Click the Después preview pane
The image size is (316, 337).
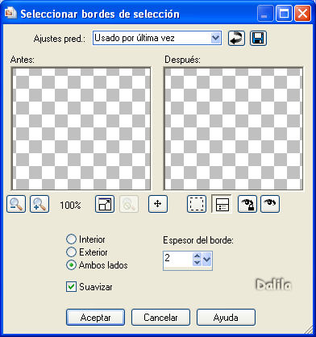234,129
